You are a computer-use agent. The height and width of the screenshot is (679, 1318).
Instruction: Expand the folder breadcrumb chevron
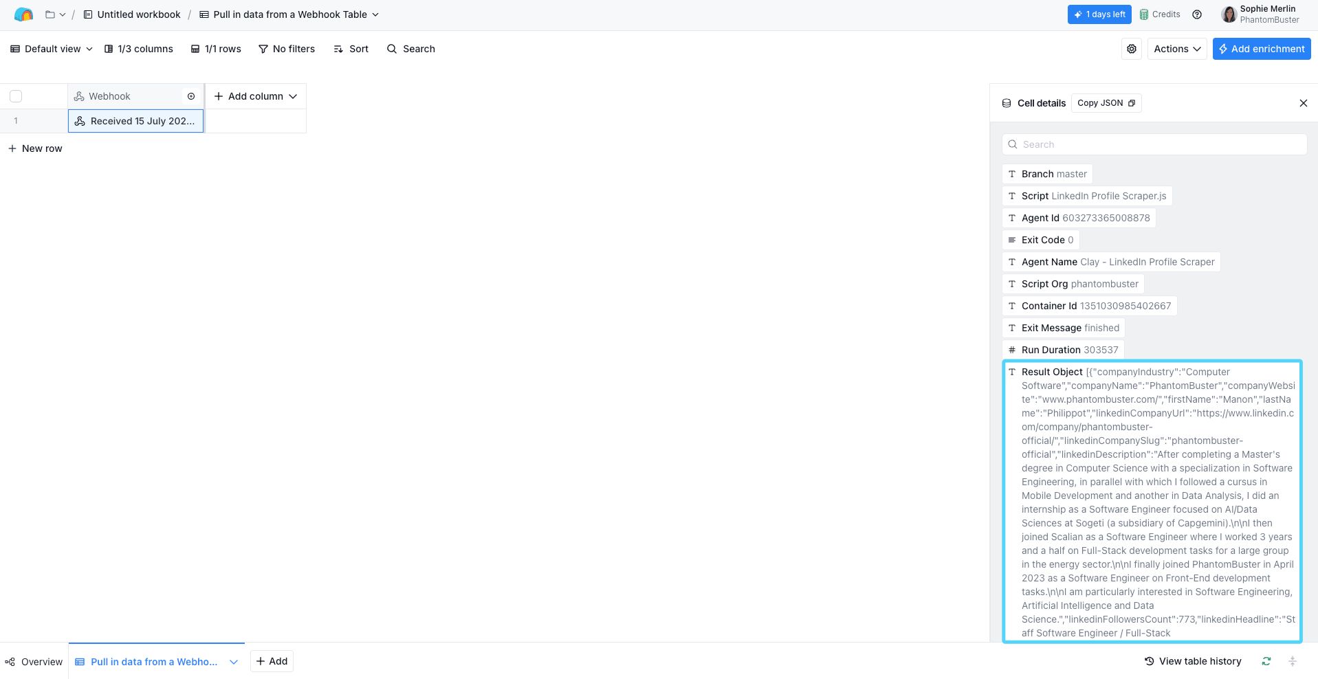63,14
